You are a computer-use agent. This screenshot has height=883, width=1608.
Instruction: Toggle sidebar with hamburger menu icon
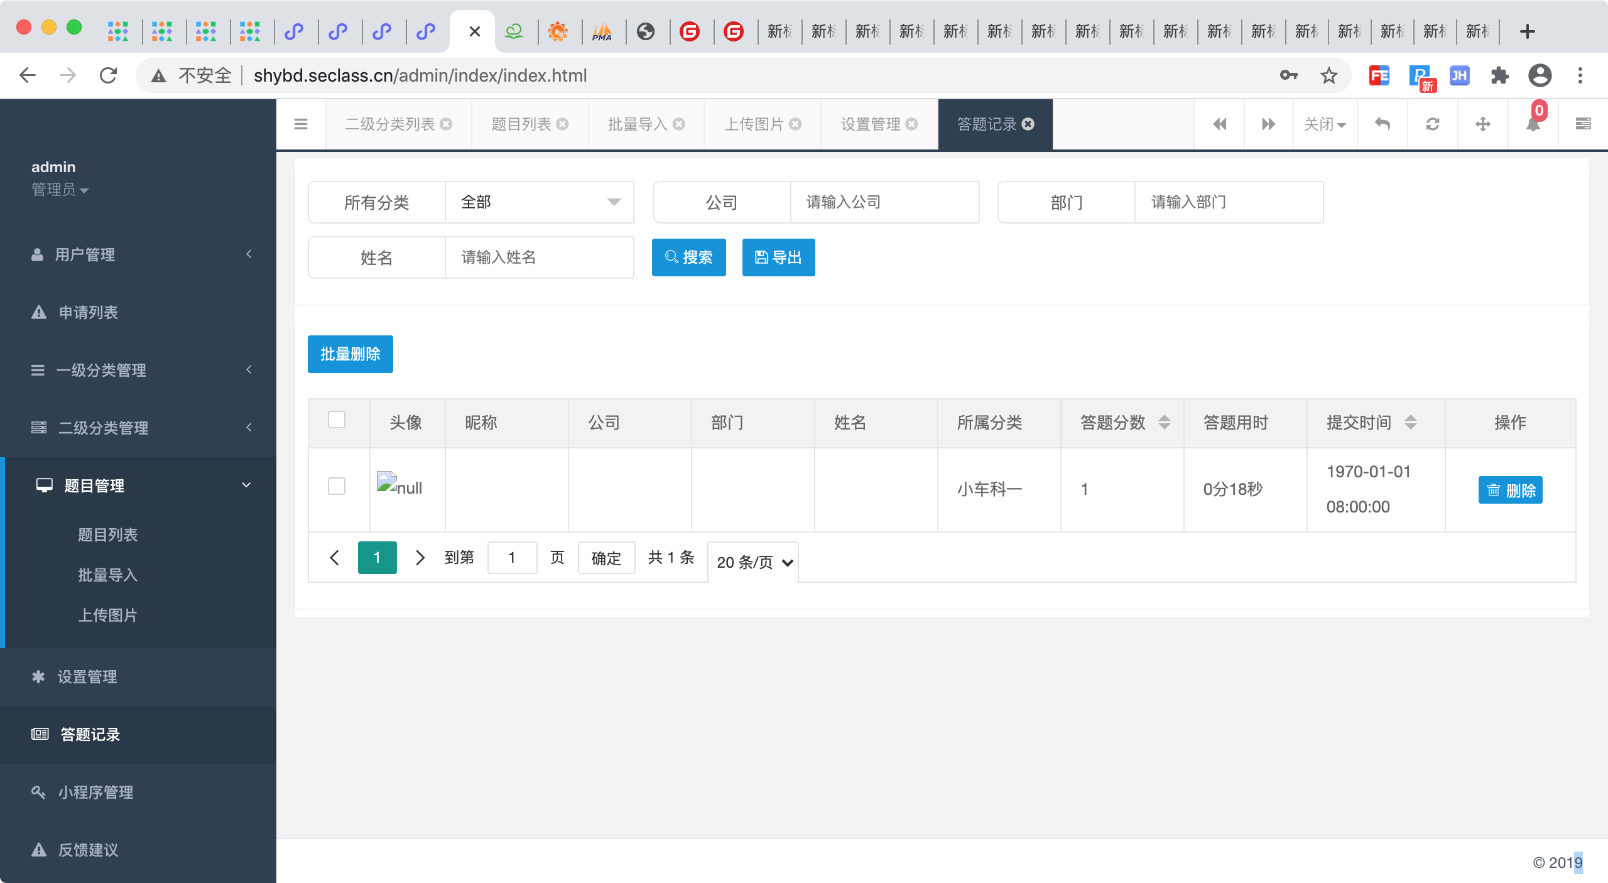pos(301,124)
